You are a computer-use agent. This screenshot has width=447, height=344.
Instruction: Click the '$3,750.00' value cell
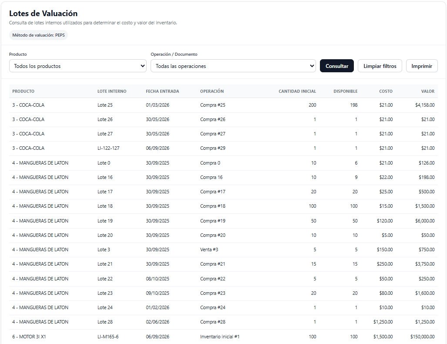pyautogui.click(x=425, y=264)
